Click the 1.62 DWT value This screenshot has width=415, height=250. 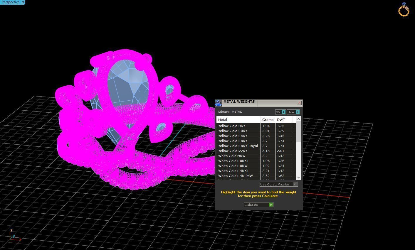click(280, 176)
